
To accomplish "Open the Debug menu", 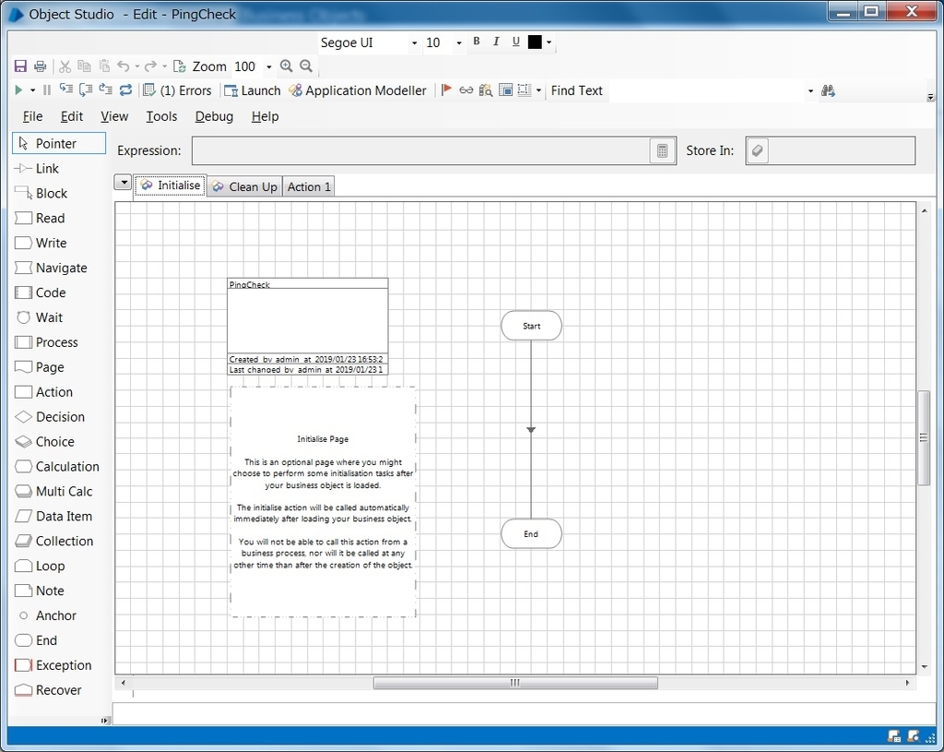I will click(214, 116).
